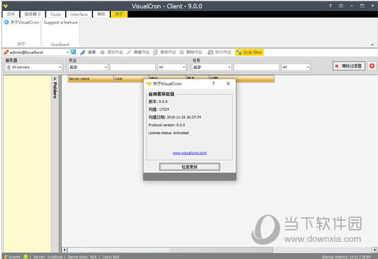Click Server: localhost in status bar
The image size is (378, 259).
pos(48,257)
